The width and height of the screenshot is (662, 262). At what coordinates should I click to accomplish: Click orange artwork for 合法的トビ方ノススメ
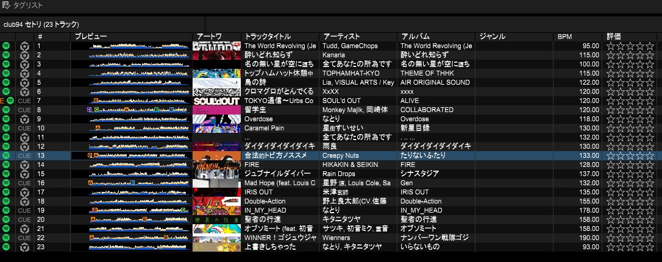click(x=216, y=156)
